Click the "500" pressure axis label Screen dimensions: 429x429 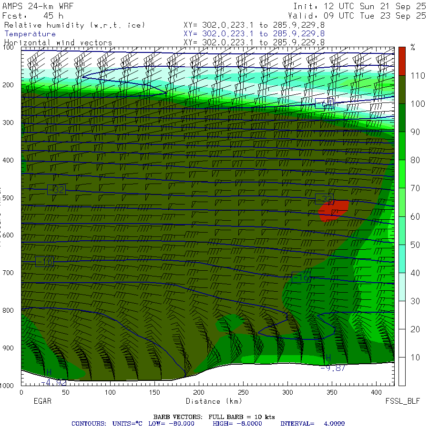click(8, 197)
